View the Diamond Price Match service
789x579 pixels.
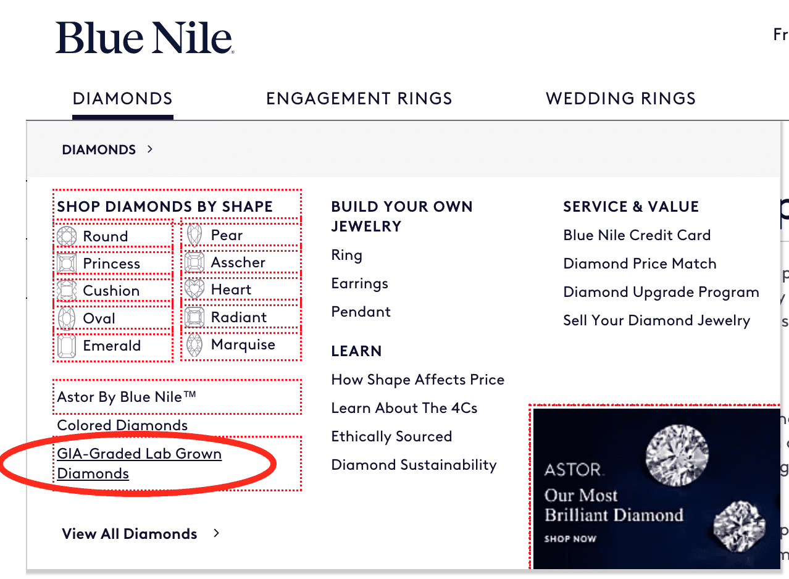[640, 263]
